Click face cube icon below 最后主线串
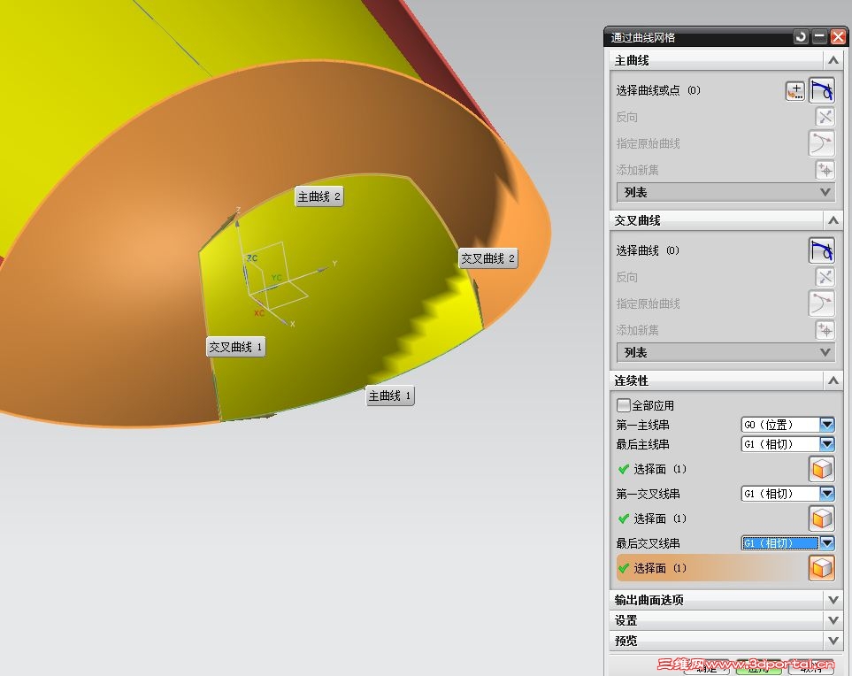Viewport: 852px width, 676px height. click(822, 469)
